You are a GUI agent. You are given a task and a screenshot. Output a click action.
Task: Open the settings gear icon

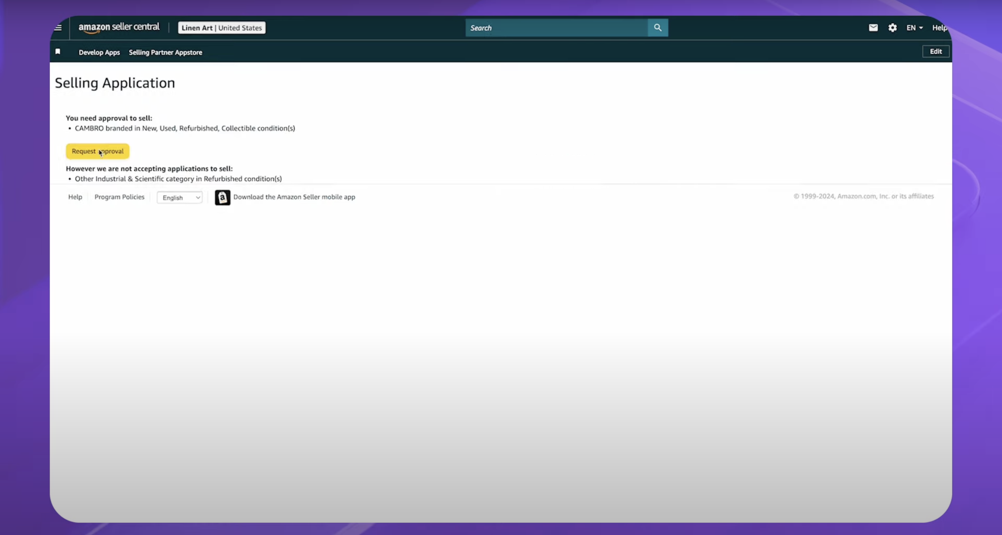[x=892, y=27]
